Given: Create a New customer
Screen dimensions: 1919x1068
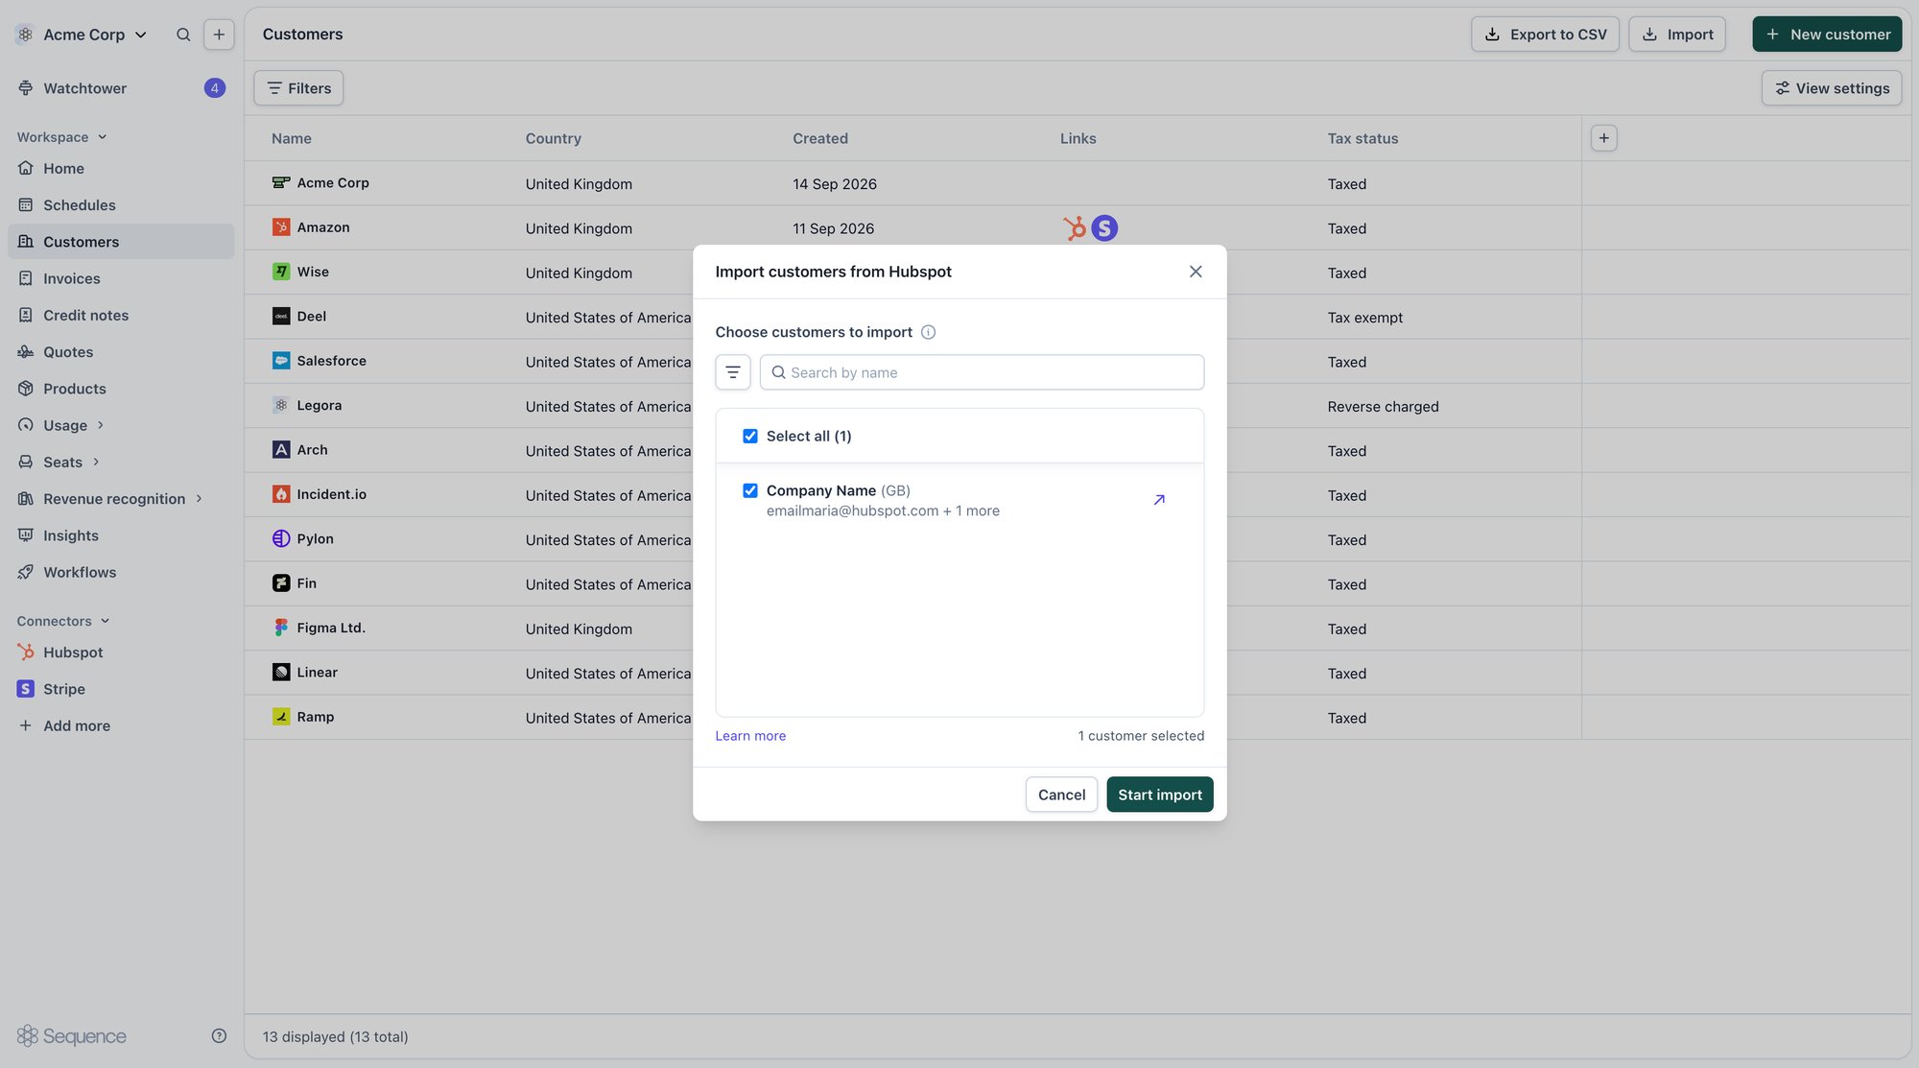Looking at the screenshot, I should [x=1827, y=35].
